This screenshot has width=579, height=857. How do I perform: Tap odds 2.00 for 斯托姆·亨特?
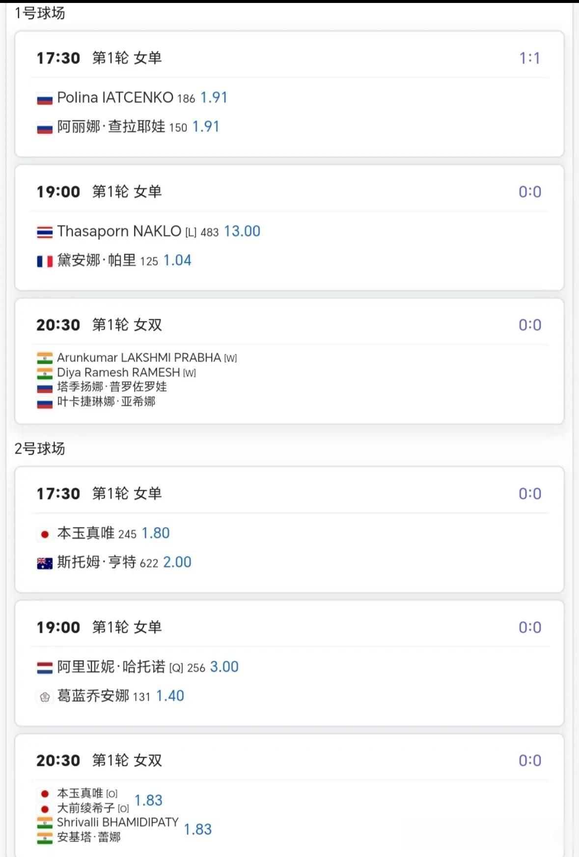click(x=177, y=562)
